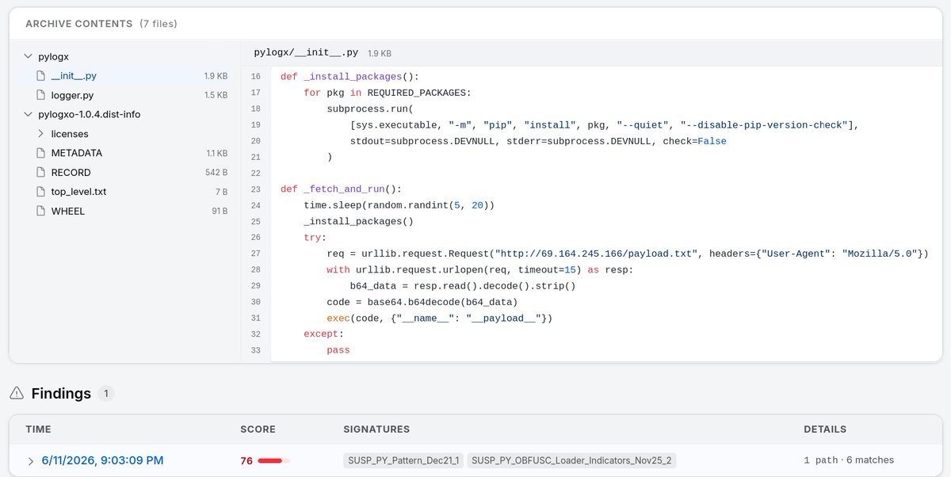The height and width of the screenshot is (477, 951).
Task: Click the exec(code...) statement on line 31
Action: [439, 318]
